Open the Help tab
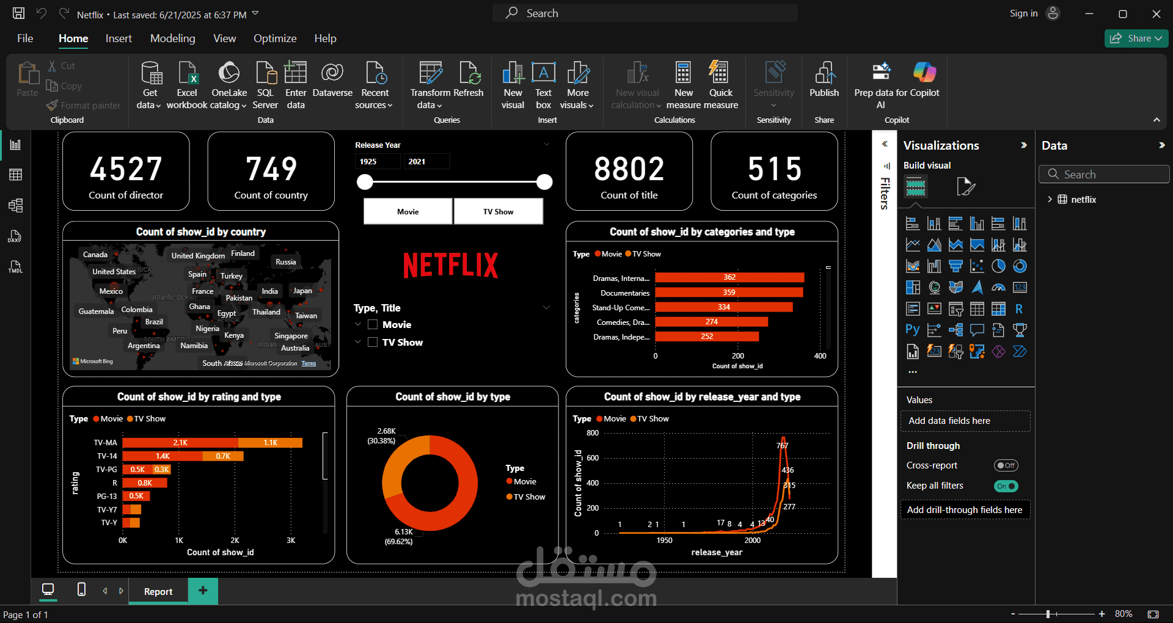Viewport: 1173px width, 623px height. [325, 38]
